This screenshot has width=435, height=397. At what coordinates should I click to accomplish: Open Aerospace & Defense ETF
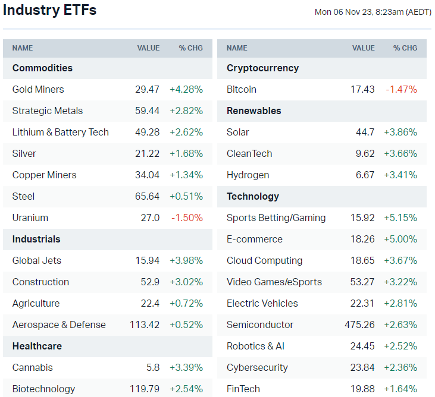pyautogui.click(x=59, y=324)
